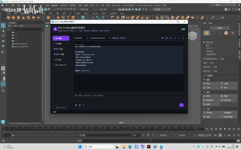241x150 pixels.
Task: Open the Outliner search filter dropdown arrow
Action: click(42, 29)
